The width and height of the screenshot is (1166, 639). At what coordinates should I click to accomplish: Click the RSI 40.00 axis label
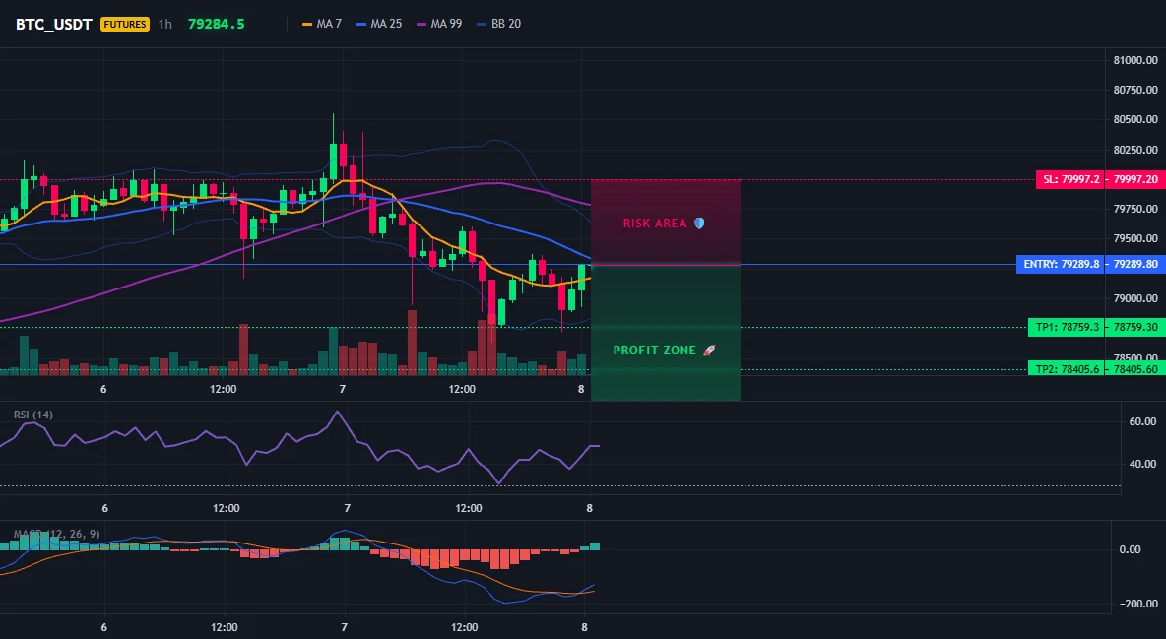1142,464
